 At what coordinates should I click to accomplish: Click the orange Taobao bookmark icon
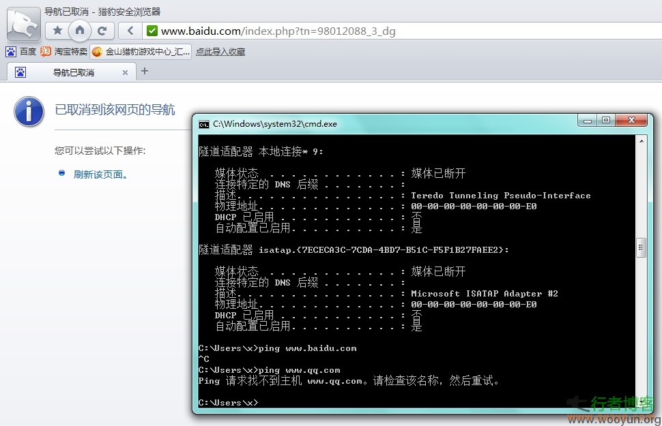(x=46, y=51)
